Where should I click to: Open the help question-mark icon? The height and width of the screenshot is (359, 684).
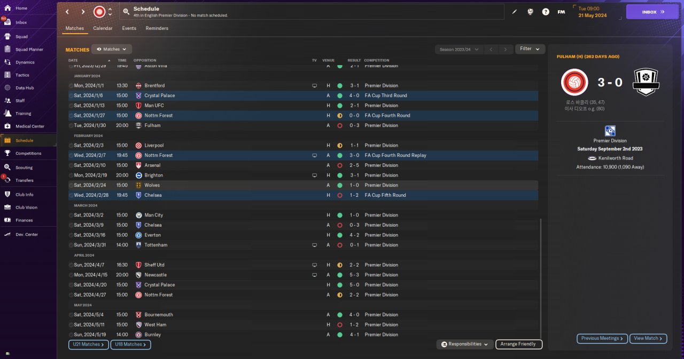point(546,12)
